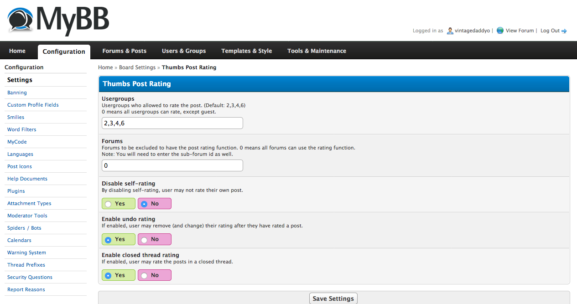Open the Warning System sidebar link

[26, 252]
